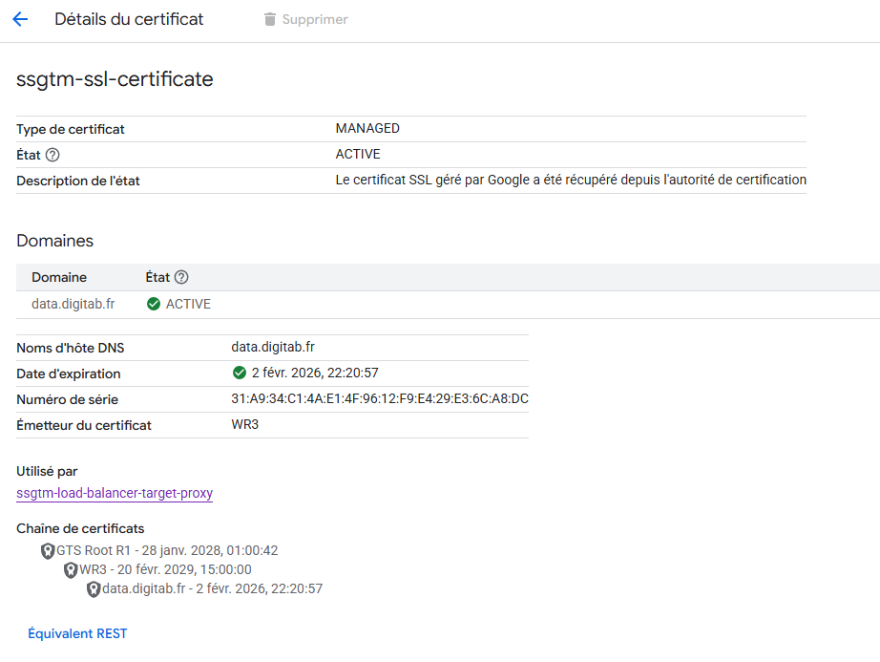
Task: Open help icon in Domaines État column header
Action: [x=181, y=277]
